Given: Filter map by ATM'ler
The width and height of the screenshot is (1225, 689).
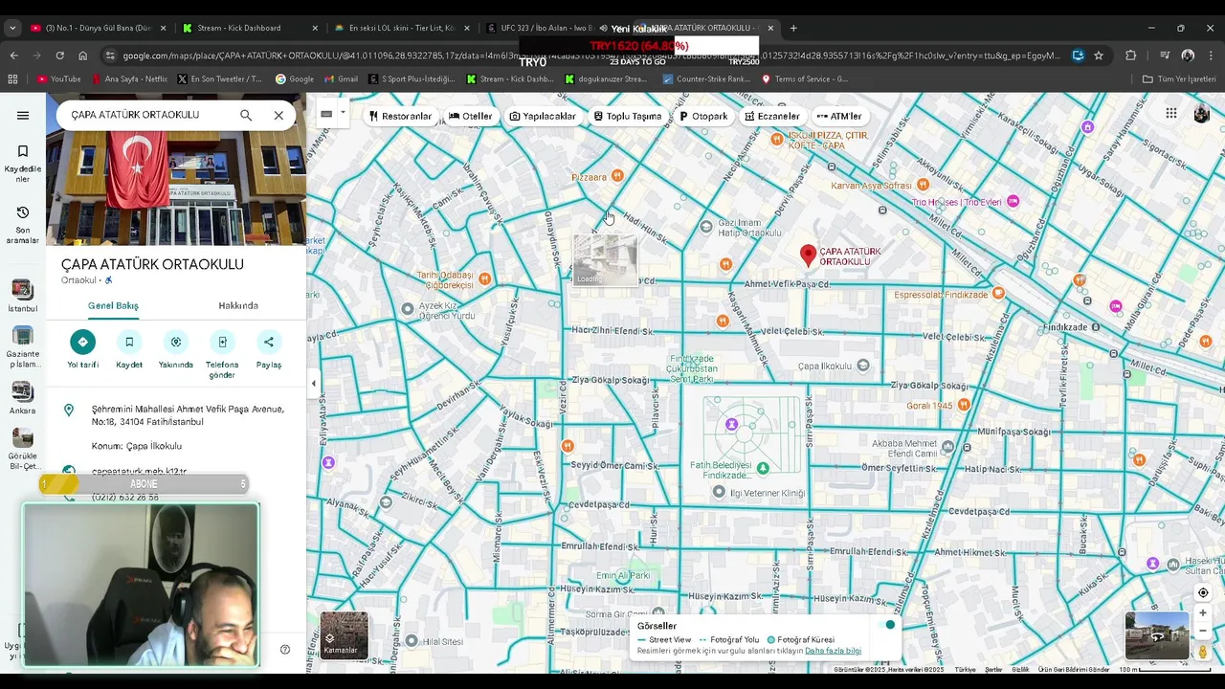Looking at the screenshot, I should pyautogui.click(x=839, y=116).
